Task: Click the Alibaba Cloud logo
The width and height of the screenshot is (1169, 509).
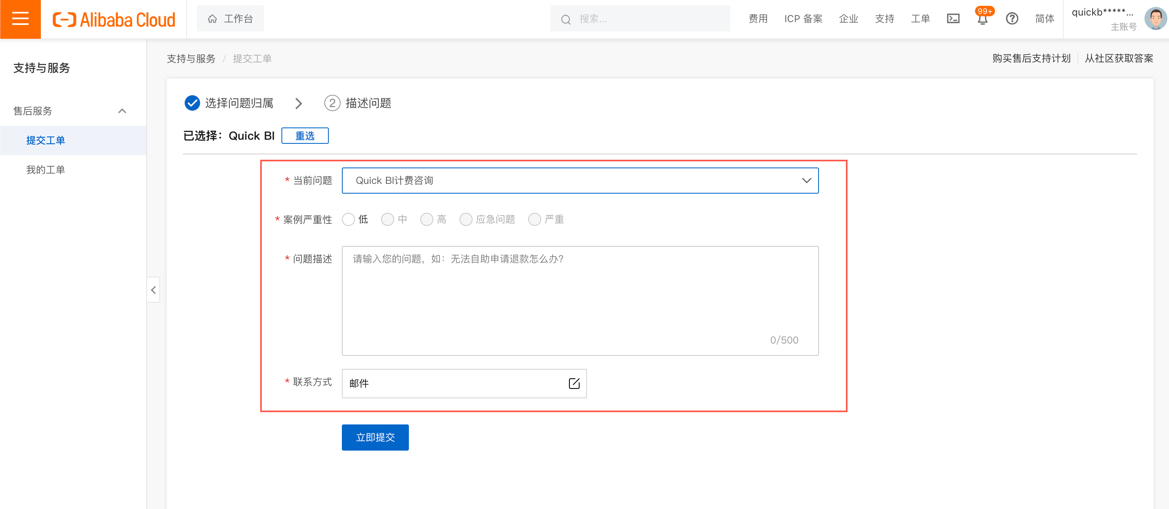Action: (x=114, y=20)
